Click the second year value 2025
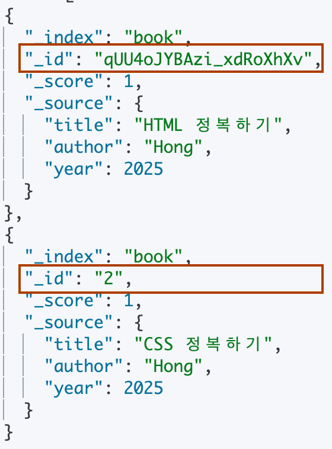Screen dimensions: 332x449 tap(143, 388)
